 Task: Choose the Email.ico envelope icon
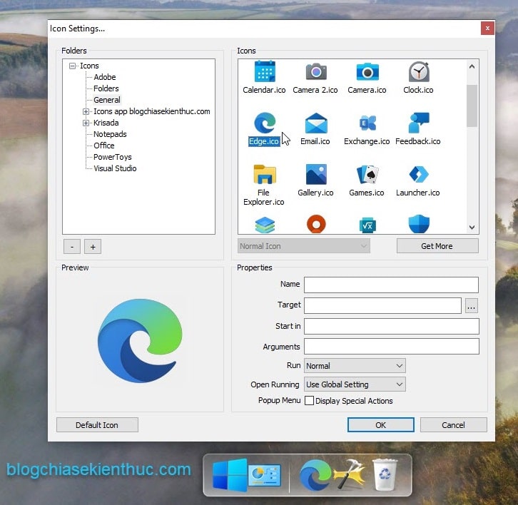(315, 129)
